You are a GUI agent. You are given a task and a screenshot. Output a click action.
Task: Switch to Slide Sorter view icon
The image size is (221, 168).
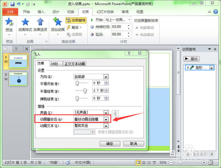(144, 163)
